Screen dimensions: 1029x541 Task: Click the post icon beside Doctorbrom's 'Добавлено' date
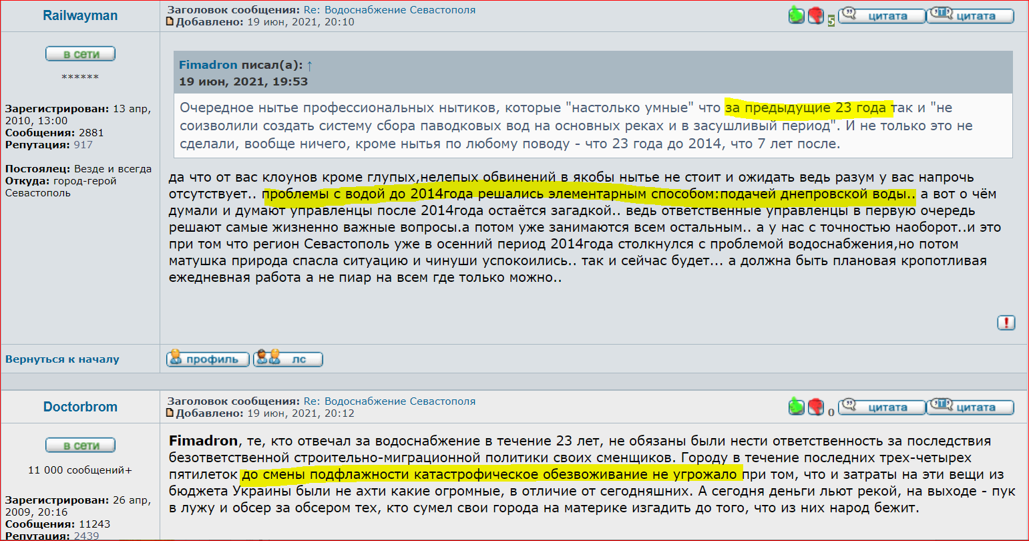tap(170, 413)
